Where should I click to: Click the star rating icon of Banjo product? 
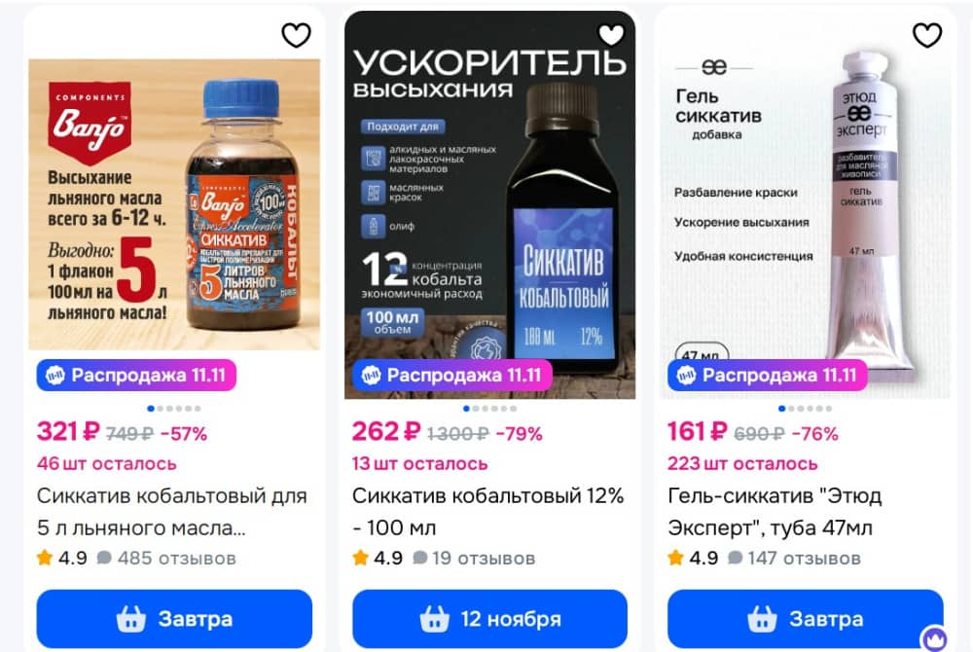click(x=45, y=557)
